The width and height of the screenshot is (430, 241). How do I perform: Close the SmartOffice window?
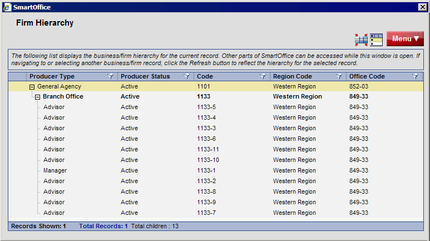tap(422, 7)
